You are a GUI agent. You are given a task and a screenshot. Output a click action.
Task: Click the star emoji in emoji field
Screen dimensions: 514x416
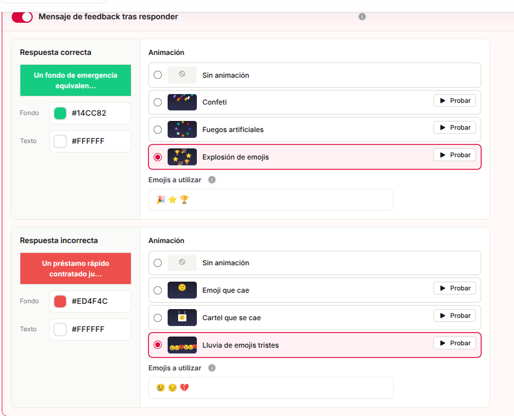tap(172, 200)
